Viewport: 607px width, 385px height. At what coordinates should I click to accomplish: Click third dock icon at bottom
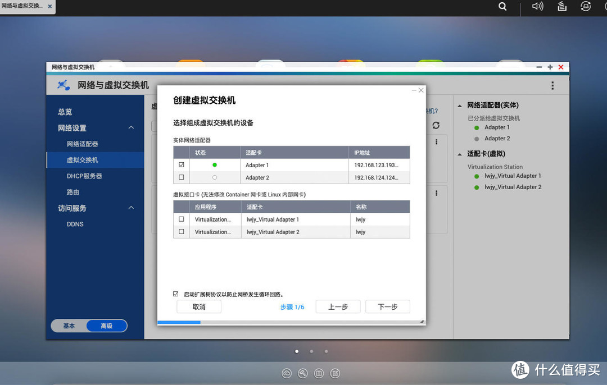pyautogui.click(x=319, y=373)
